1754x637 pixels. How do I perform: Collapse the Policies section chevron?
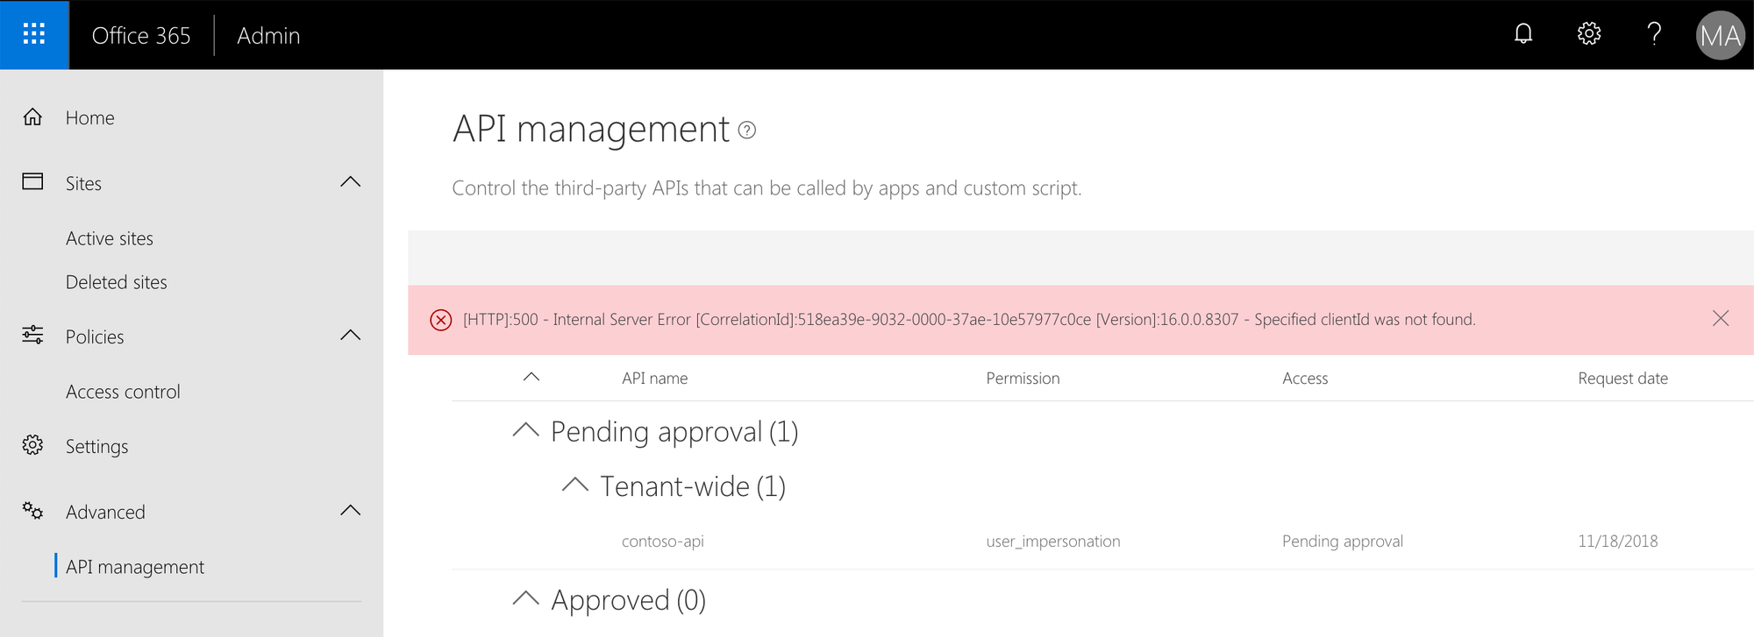pos(350,336)
